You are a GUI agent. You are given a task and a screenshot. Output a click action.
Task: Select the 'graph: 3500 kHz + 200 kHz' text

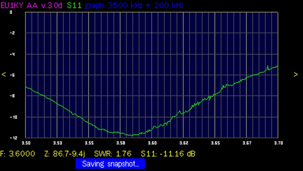(x=134, y=6)
